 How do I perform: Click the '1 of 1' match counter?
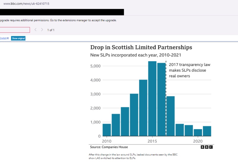tap(51, 30)
